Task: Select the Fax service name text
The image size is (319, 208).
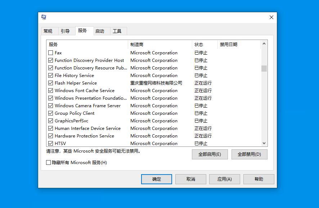Action: 58,53
